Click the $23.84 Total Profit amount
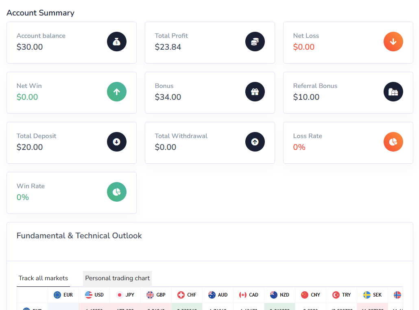The image size is (419, 310). pos(168,47)
